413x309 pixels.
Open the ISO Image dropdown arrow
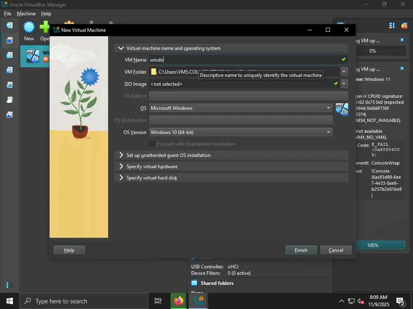344,84
